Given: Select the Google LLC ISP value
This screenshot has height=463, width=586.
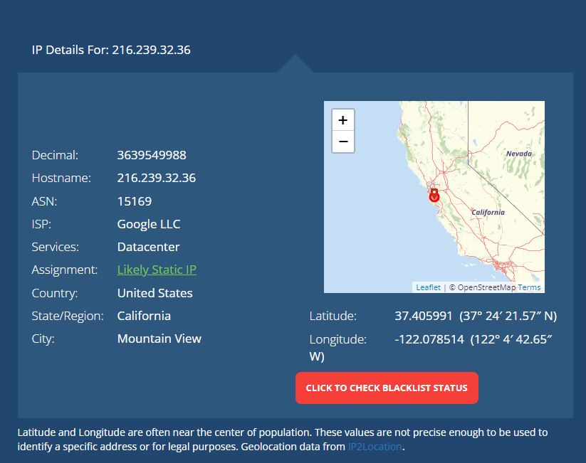Looking at the screenshot, I should (x=149, y=224).
